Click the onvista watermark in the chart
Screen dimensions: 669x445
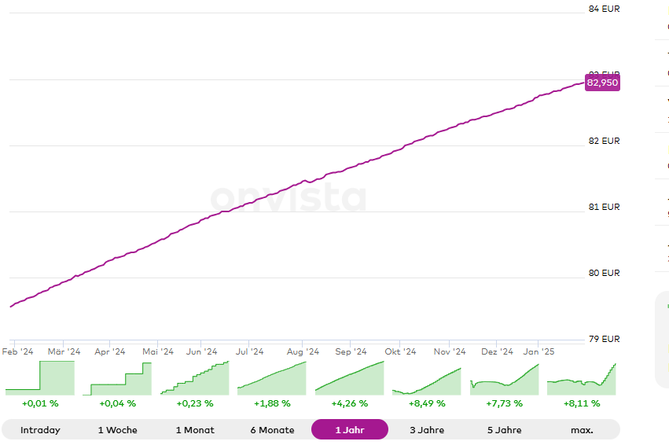point(289,198)
